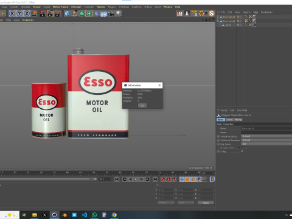Open the ProRender viewport menu

[x=28, y=20]
